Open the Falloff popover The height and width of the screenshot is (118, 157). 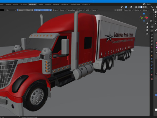click(88, 10)
